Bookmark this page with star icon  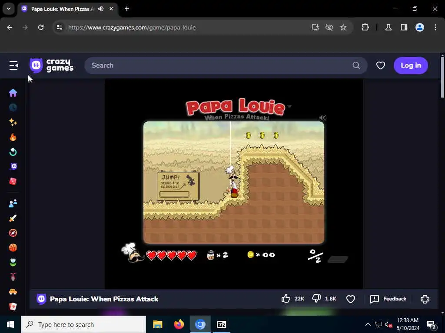pos(343,27)
